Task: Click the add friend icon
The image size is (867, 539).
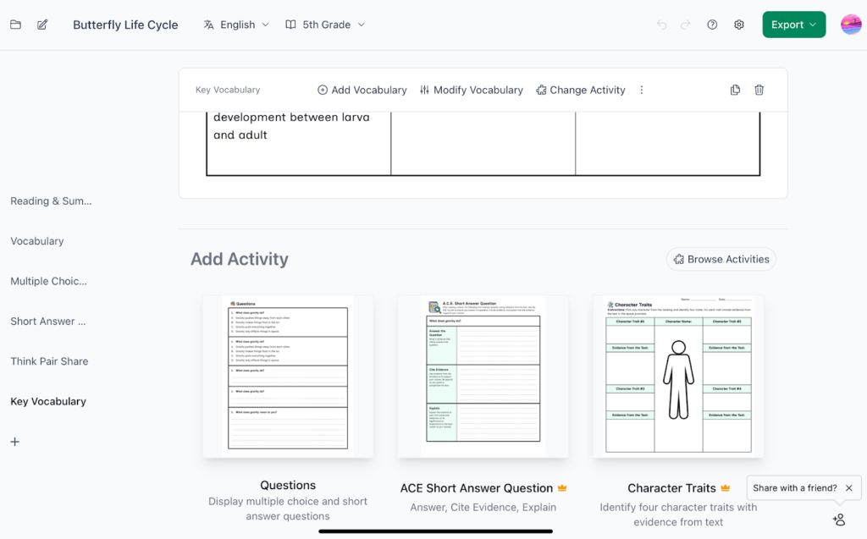Action: 838,520
